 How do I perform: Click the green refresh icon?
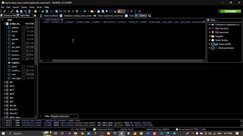pos(36,11)
